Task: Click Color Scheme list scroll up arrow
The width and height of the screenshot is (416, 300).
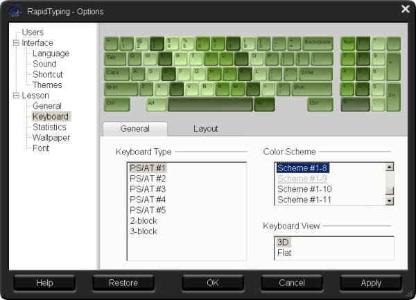Action: (x=389, y=167)
